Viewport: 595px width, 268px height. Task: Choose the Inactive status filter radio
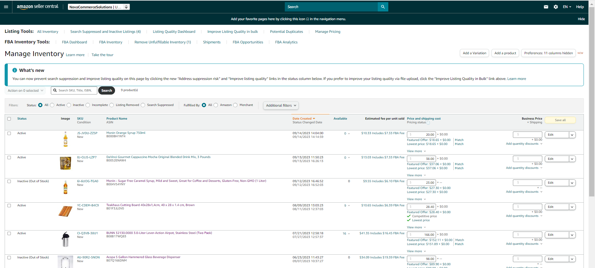coord(69,105)
